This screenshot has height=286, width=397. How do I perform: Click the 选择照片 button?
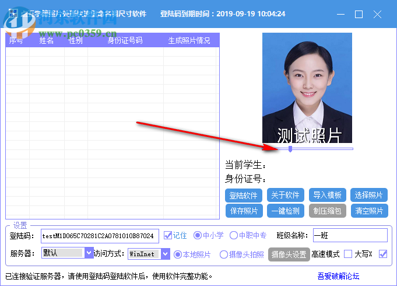coord(369,195)
